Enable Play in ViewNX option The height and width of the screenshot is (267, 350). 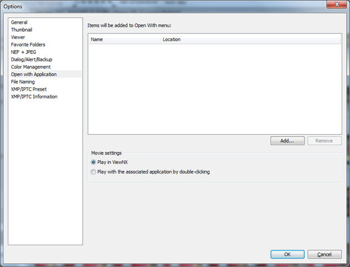click(x=93, y=162)
